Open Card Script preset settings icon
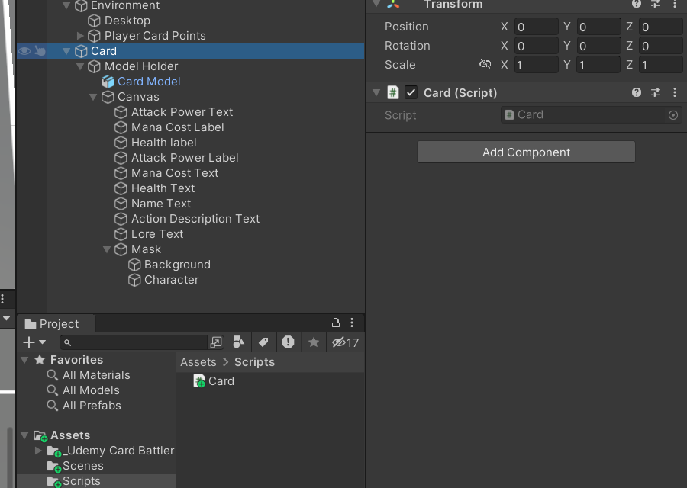This screenshot has height=488, width=687. pos(656,92)
